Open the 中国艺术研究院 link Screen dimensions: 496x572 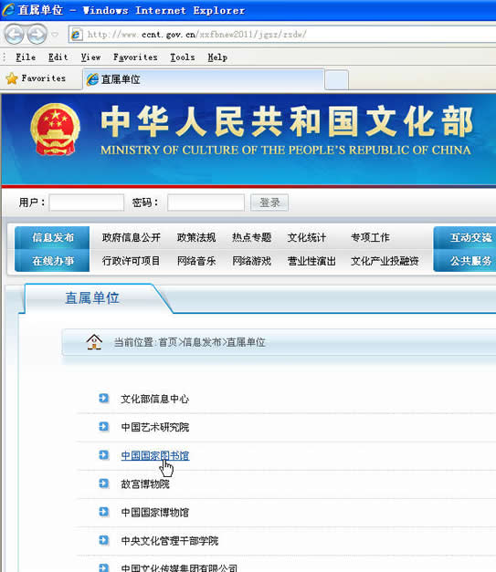click(x=155, y=427)
